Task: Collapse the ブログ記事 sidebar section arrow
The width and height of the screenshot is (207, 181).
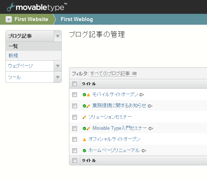Action: (58, 36)
